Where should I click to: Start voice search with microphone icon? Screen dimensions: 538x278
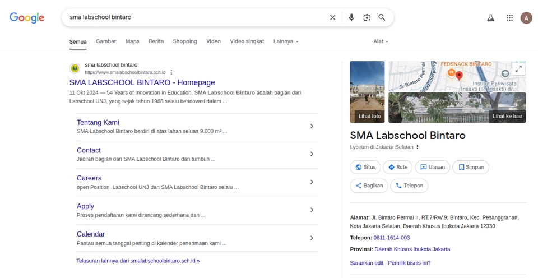pos(351,17)
